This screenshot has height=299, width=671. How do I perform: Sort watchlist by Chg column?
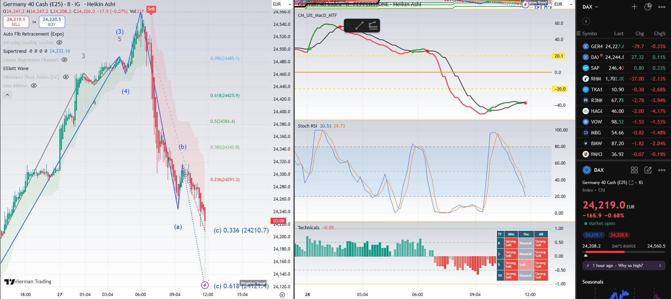pos(639,33)
